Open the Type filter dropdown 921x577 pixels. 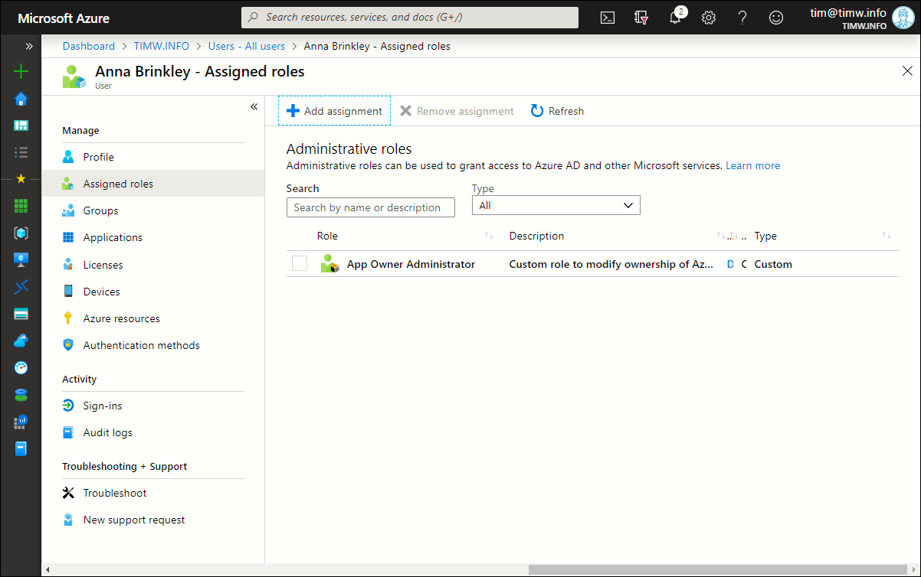click(556, 206)
